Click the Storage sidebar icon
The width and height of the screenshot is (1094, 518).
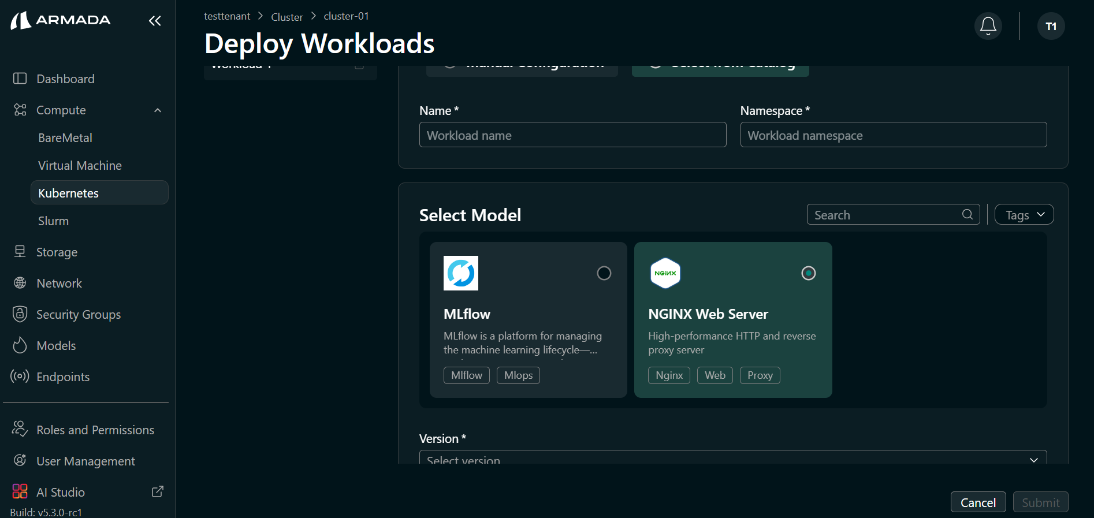20,252
